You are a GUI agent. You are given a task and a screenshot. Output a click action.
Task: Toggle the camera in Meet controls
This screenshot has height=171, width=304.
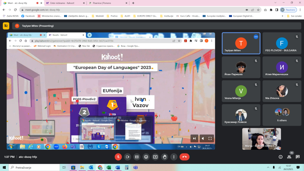coord(128,157)
